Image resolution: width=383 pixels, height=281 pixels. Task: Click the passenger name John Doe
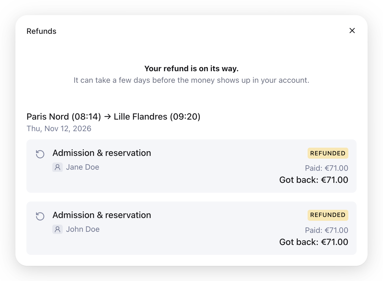coord(83,229)
